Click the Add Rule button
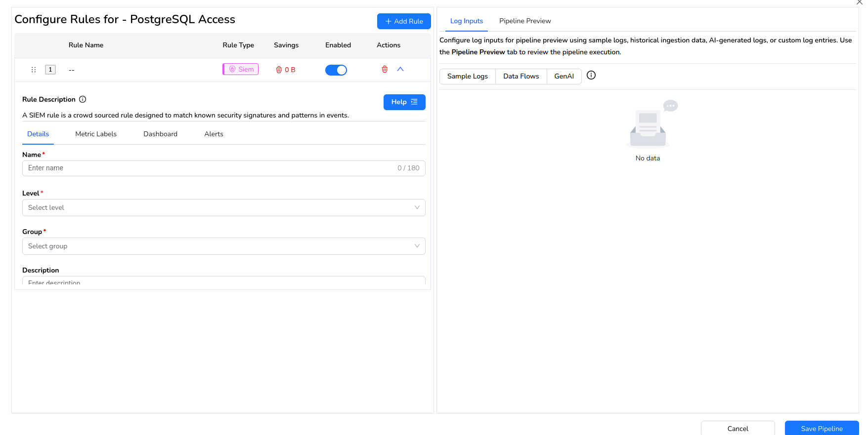The width and height of the screenshot is (868, 435). 404,21
